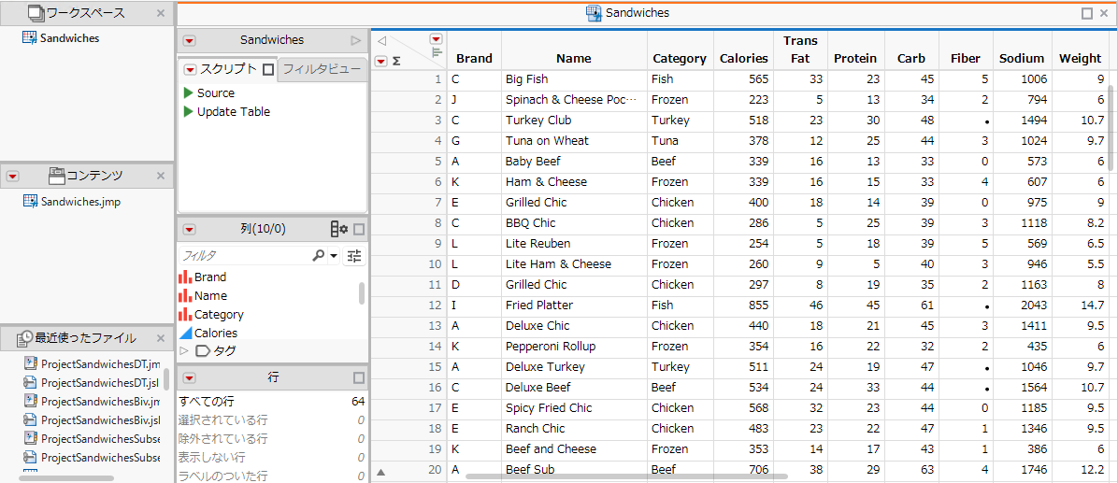This screenshot has height=483, width=1118.
Task: Switch to the フィルタビュー tab
Action: (x=321, y=69)
